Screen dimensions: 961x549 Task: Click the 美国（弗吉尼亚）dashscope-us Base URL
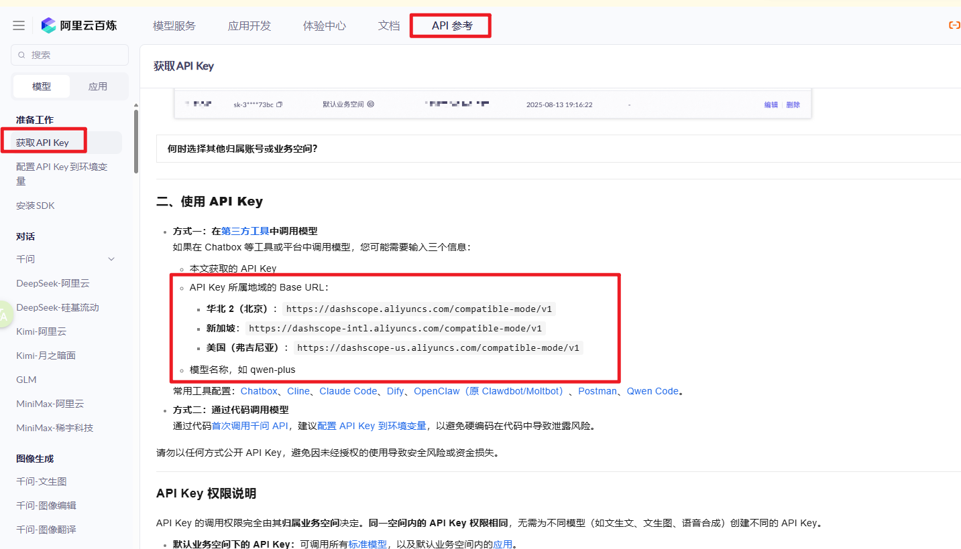coord(439,348)
